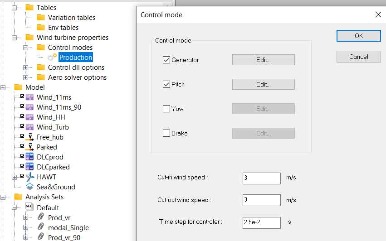The height and width of the screenshot is (241, 386).
Task: Enable the Yaw control checkbox
Action: tap(166, 109)
